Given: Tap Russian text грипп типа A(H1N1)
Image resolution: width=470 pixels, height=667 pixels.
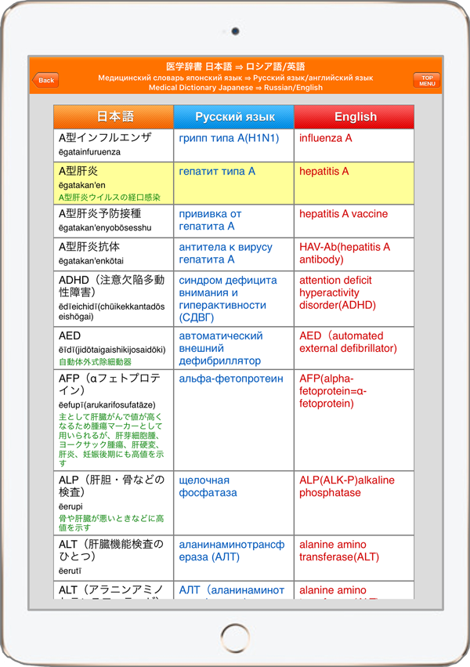Looking at the screenshot, I should tap(229, 138).
